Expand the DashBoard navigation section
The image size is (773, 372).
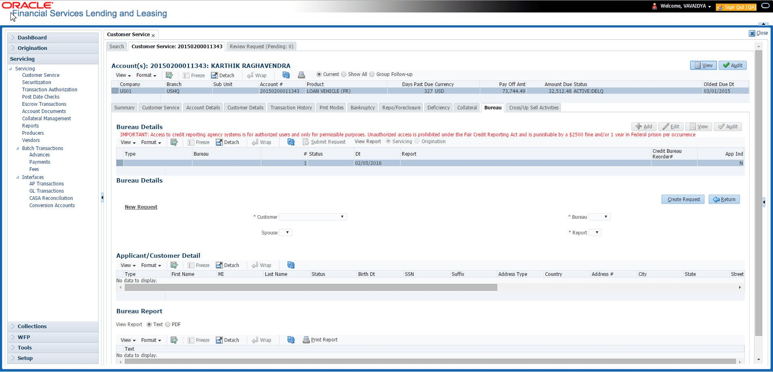(x=53, y=37)
